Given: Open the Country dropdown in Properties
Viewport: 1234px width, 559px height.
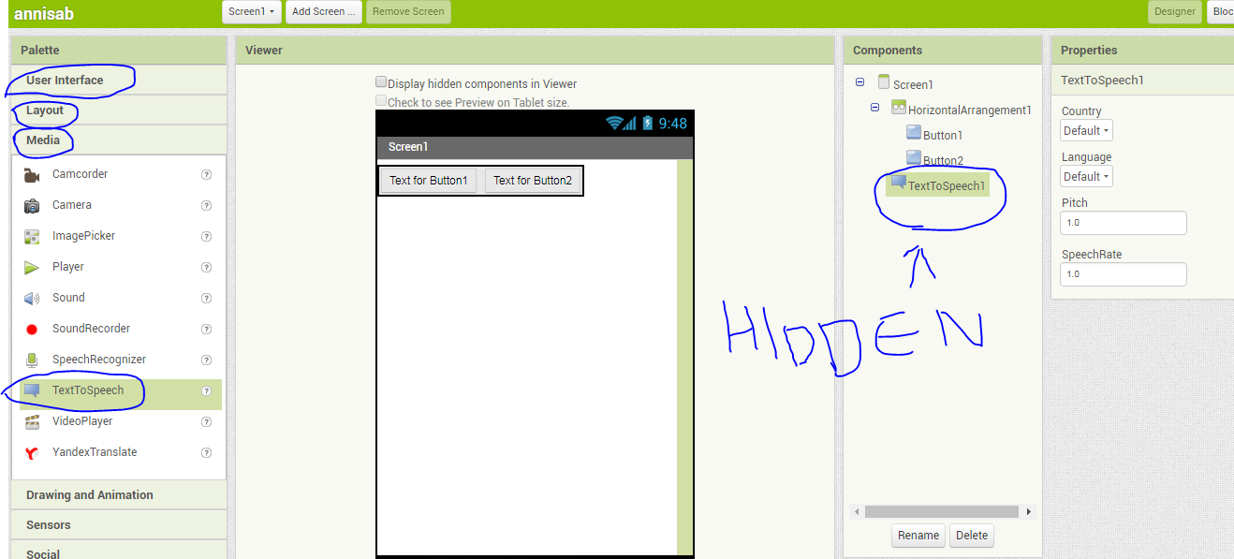Looking at the screenshot, I should pos(1085,130).
